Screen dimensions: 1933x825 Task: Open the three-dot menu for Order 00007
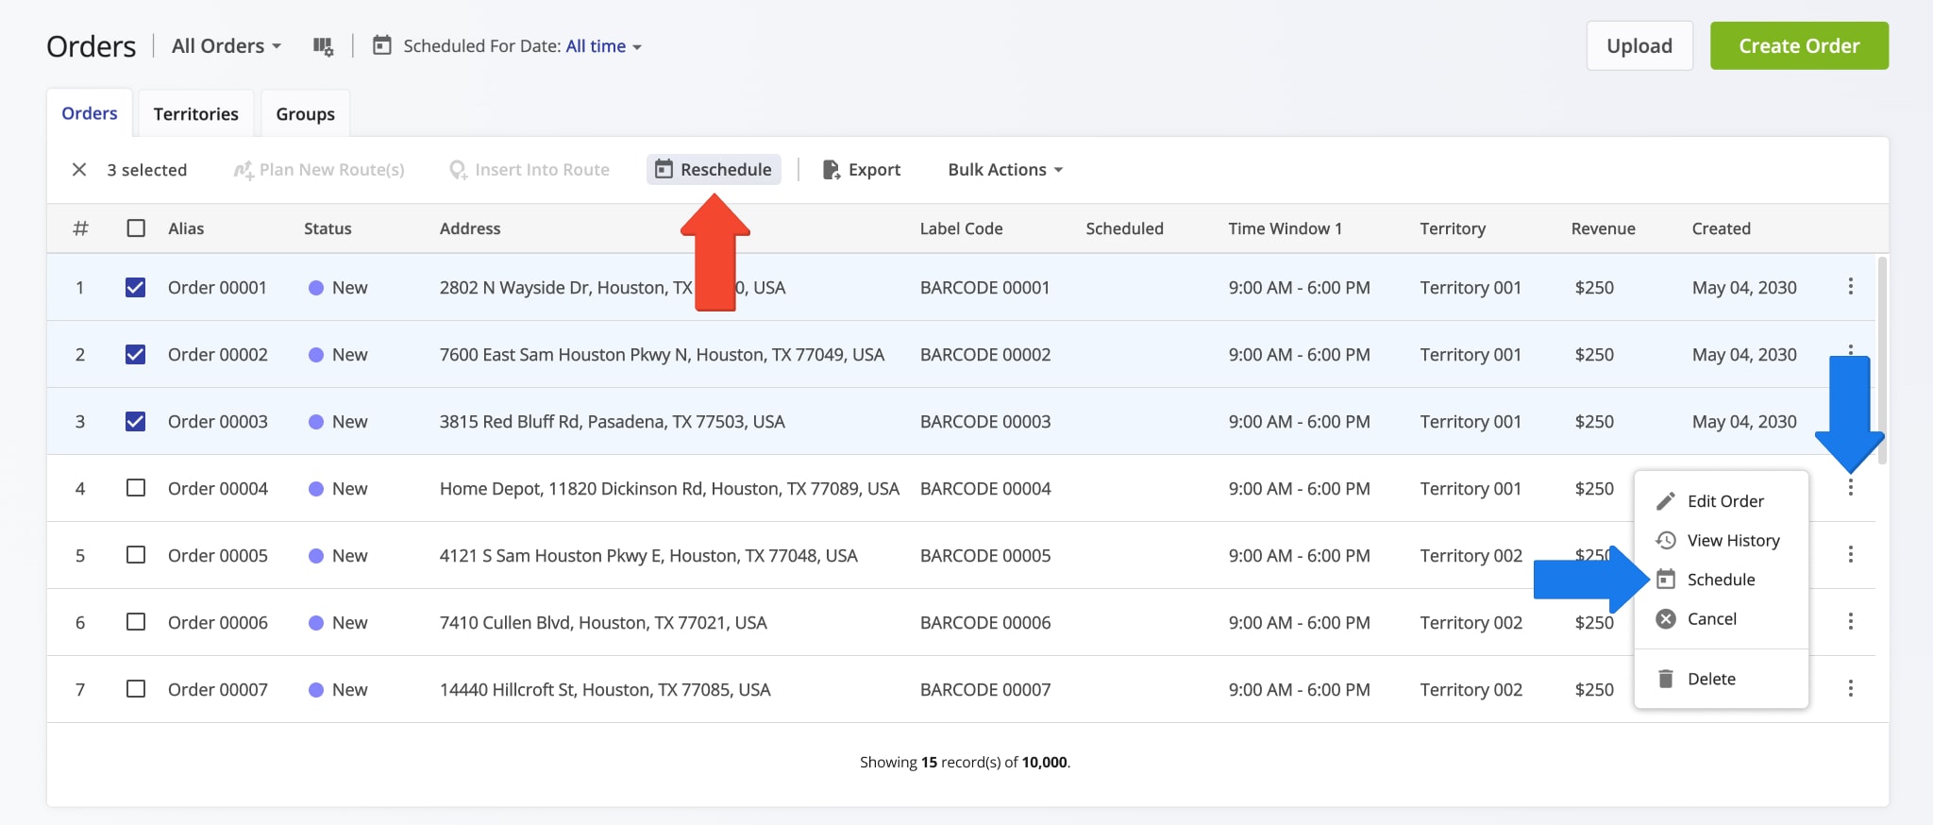click(x=1850, y=688)
